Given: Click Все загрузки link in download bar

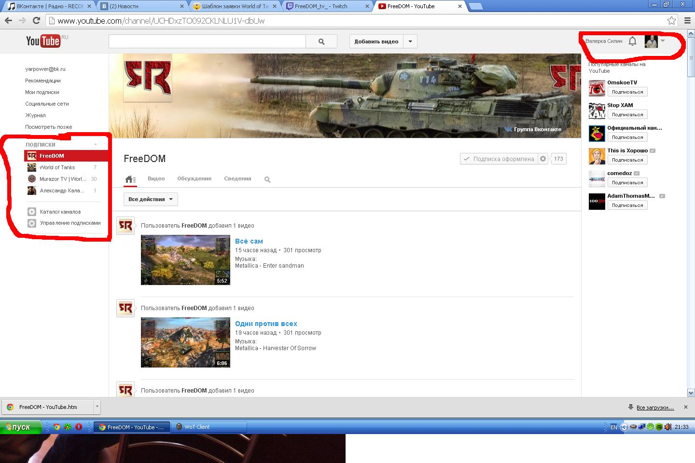Looking at the screenshot, I should 655,408.
